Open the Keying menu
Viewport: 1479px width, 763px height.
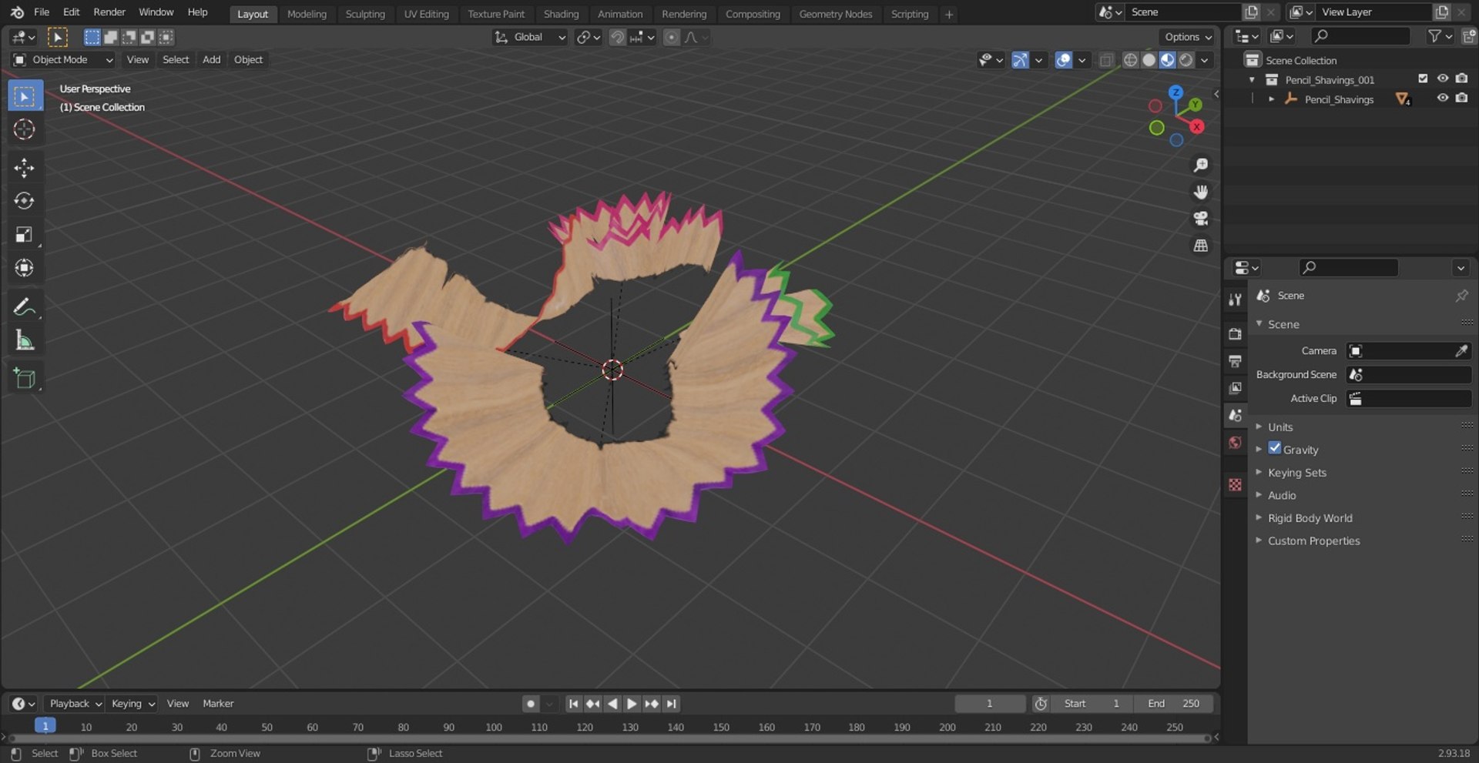click(132, 704)
